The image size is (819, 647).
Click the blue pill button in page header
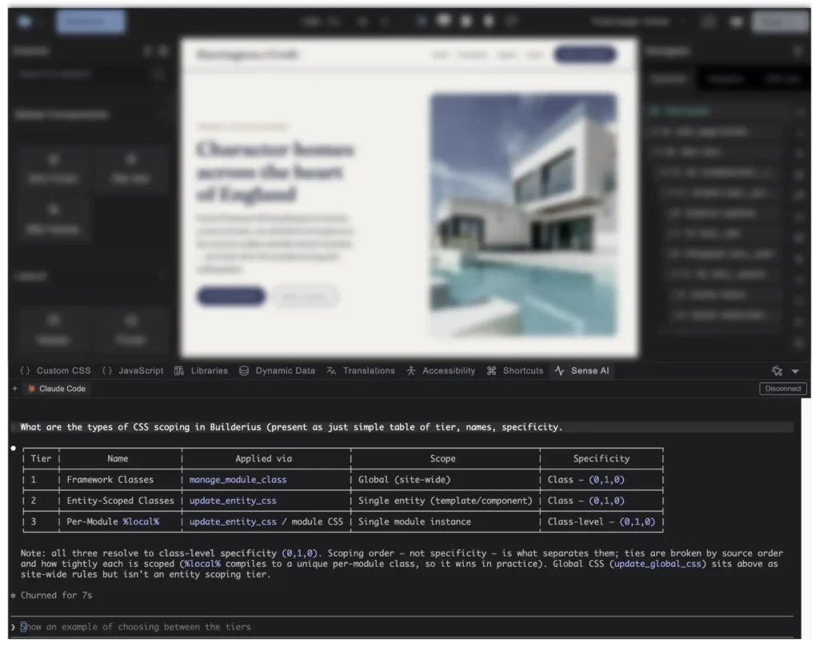585,54
